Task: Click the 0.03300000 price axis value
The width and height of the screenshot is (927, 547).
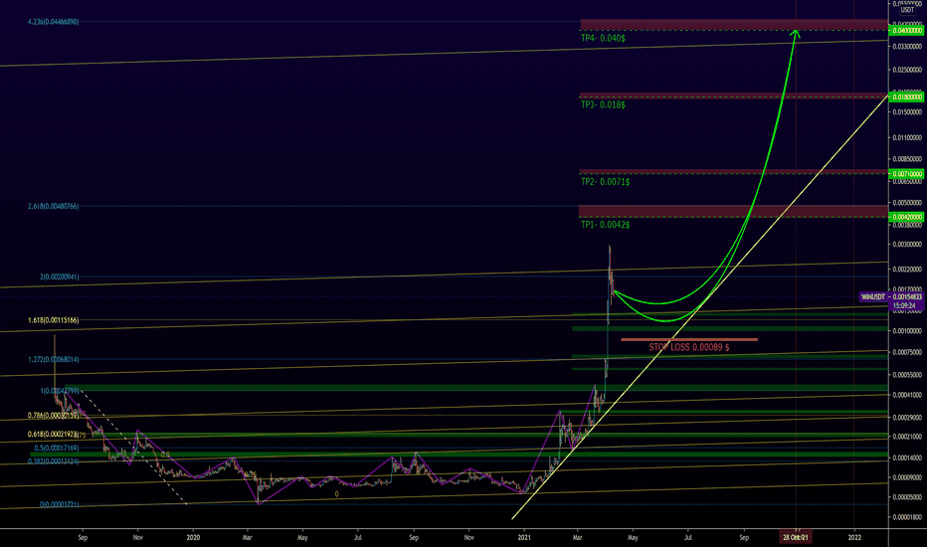Action: (907, 46)
